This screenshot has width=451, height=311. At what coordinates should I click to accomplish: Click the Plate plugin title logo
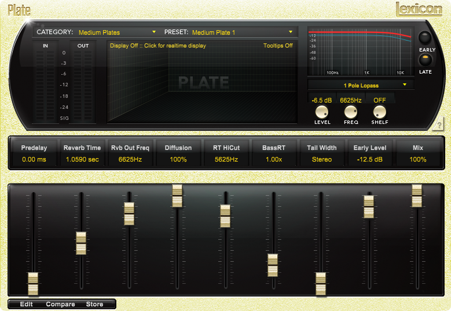(19, 10)
